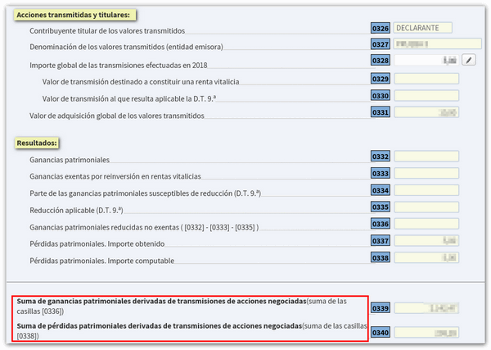Click the pencil edit icon beside box 0328

468,60
